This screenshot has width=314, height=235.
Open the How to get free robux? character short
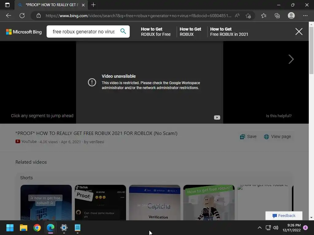(209, 203)
